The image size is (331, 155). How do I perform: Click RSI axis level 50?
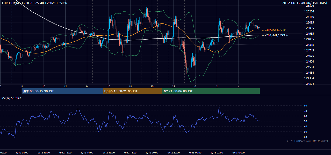point(306,121)
